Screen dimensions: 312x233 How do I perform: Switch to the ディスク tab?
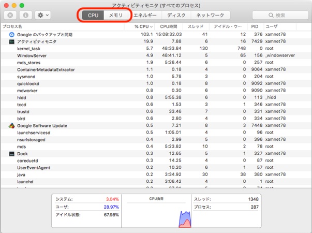point(176,16)
